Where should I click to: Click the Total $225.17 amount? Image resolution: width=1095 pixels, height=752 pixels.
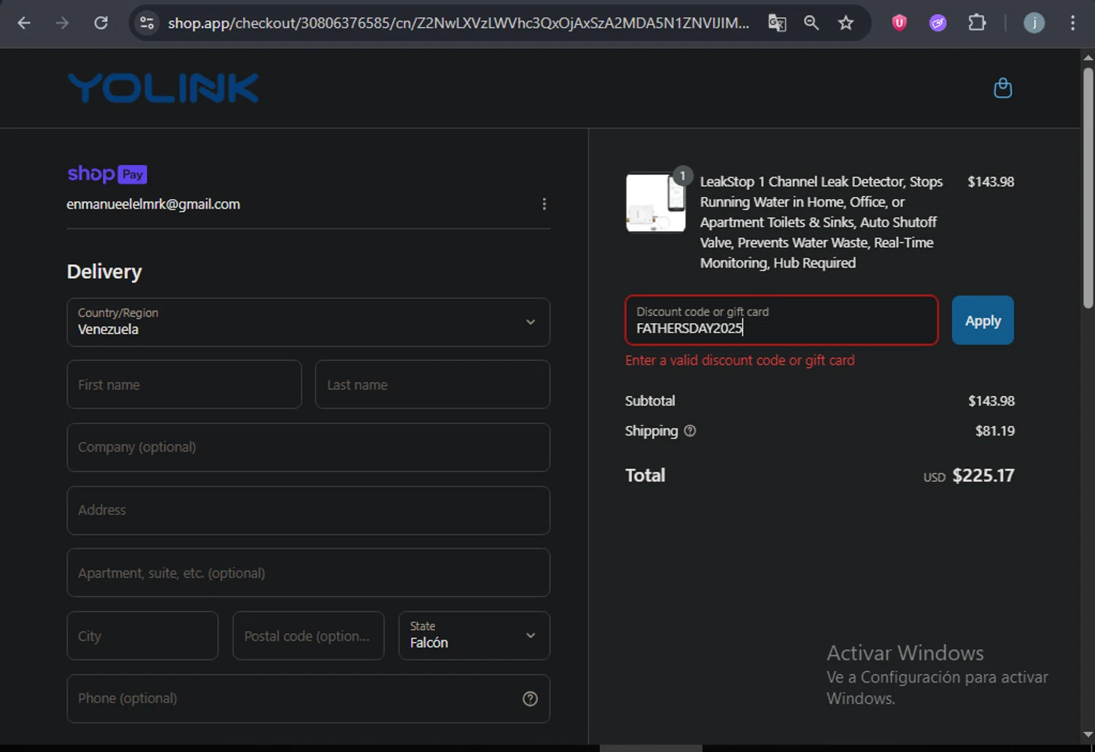coord(983,476)
